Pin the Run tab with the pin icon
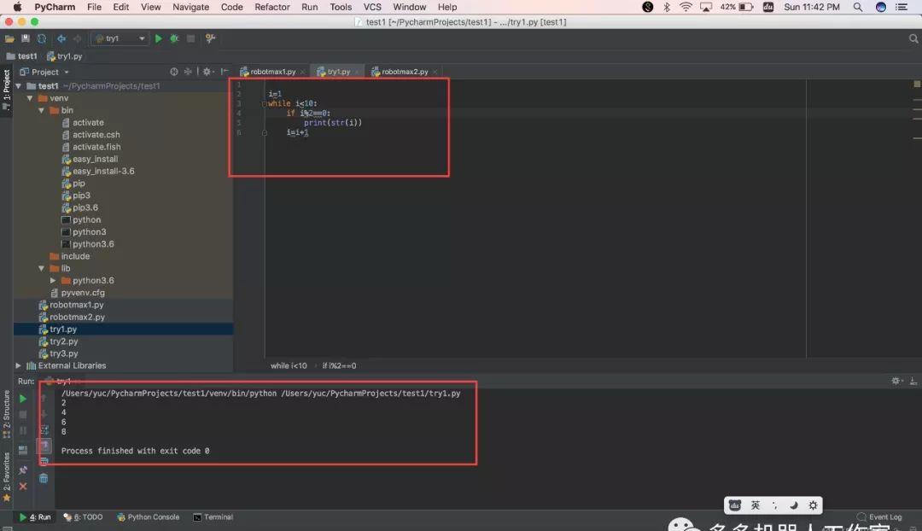 point(23,470)
